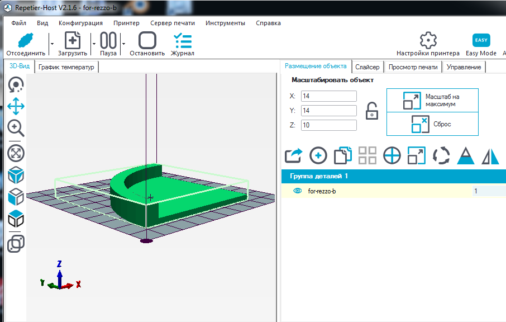
Task: Switch to the График температур tab
Action: click(x=66, y=67)
